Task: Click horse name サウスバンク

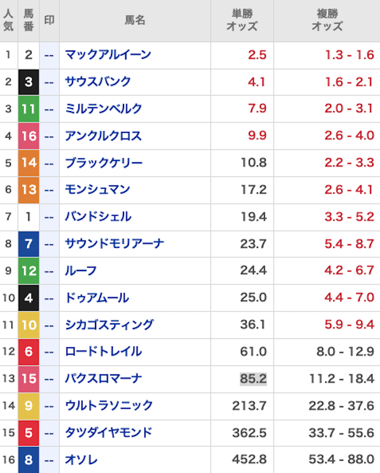Action: [97, 82]
